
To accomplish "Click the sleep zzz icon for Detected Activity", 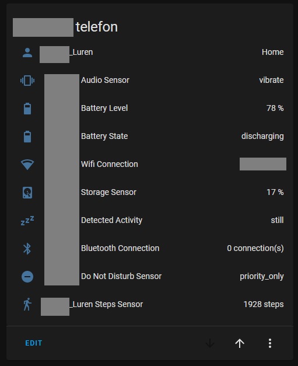I will [27, 221].
